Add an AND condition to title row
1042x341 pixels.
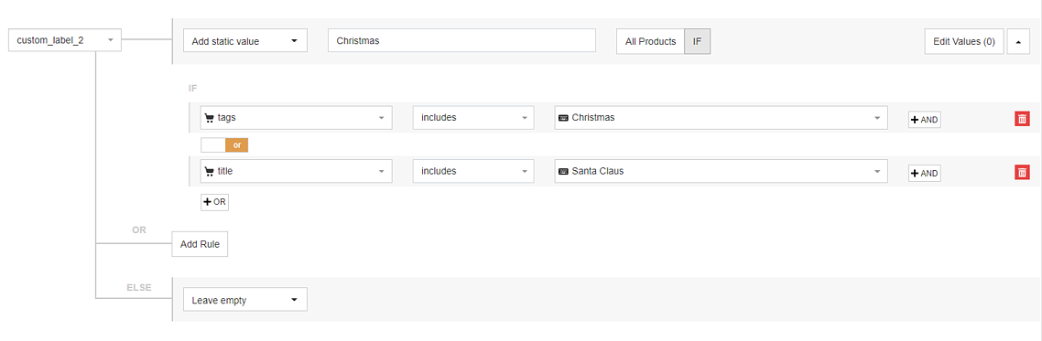(925, 173)
